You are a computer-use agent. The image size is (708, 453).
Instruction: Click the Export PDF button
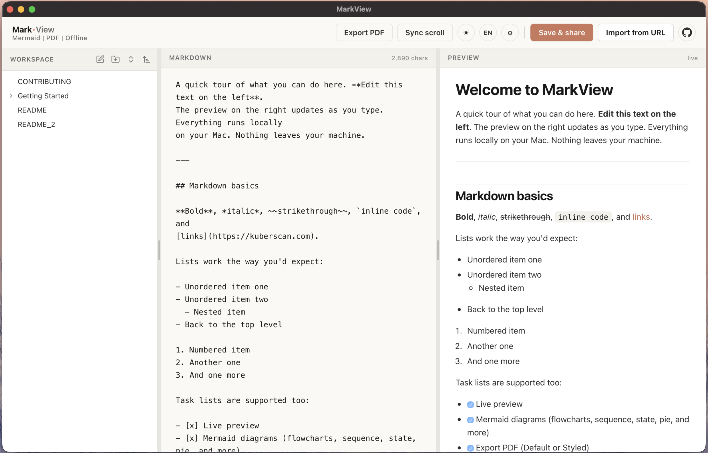[x=364, y=33]
